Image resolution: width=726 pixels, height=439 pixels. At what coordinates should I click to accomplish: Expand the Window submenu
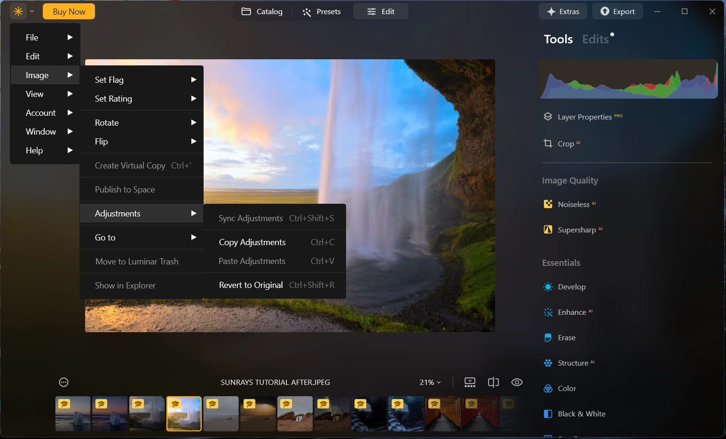[46, 131]
